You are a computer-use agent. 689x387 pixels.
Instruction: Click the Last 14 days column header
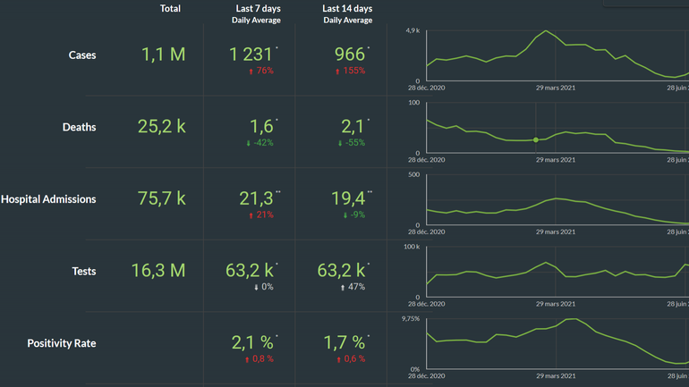point(347,9)
